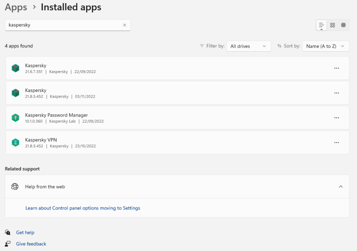The image size is (357, 251).
Task: Click the second Kaspersky entry's app icon
Action: pos(15,93)
